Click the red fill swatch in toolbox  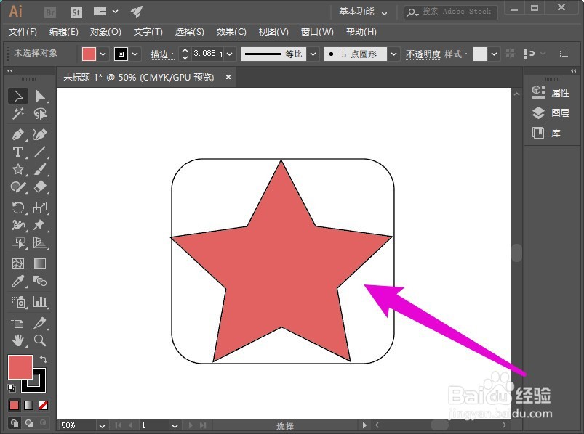click(x=20, y=367)
